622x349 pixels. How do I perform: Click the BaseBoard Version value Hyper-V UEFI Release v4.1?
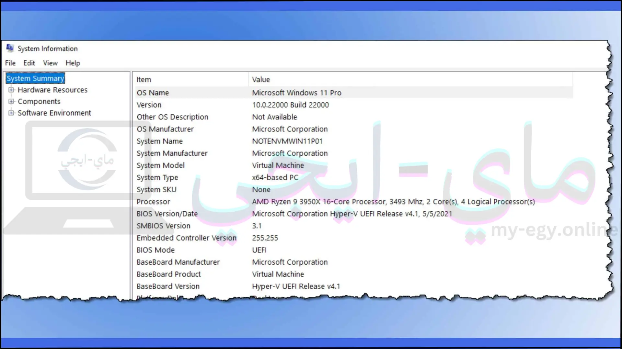tap(296, 286)
